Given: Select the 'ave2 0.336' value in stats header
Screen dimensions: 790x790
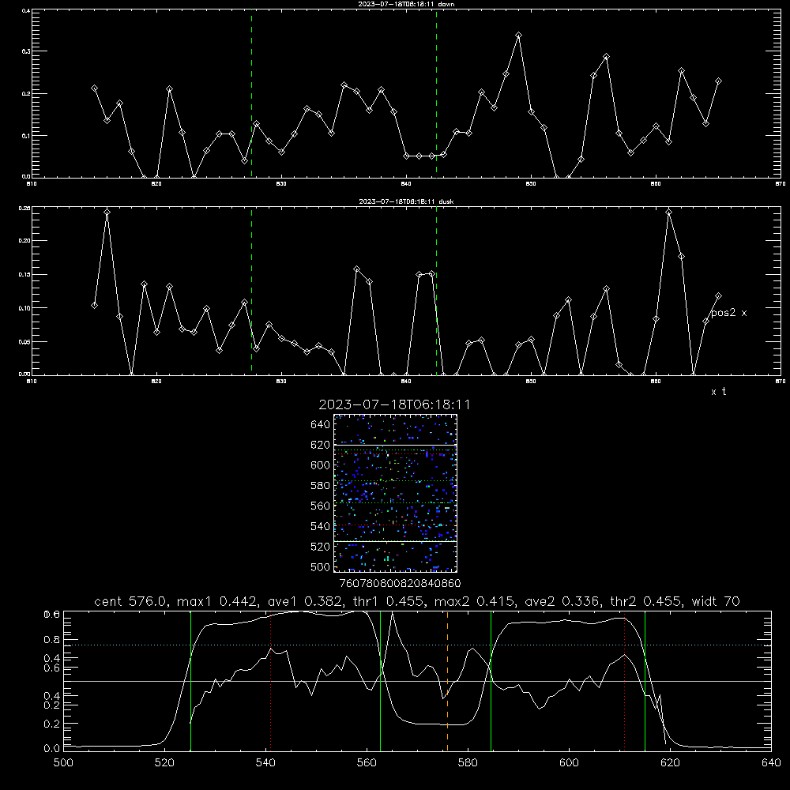Looking at the screenshot, I should [563, 601].
